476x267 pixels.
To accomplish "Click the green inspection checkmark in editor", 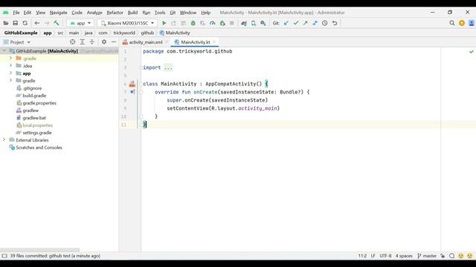I will [471, 52].
